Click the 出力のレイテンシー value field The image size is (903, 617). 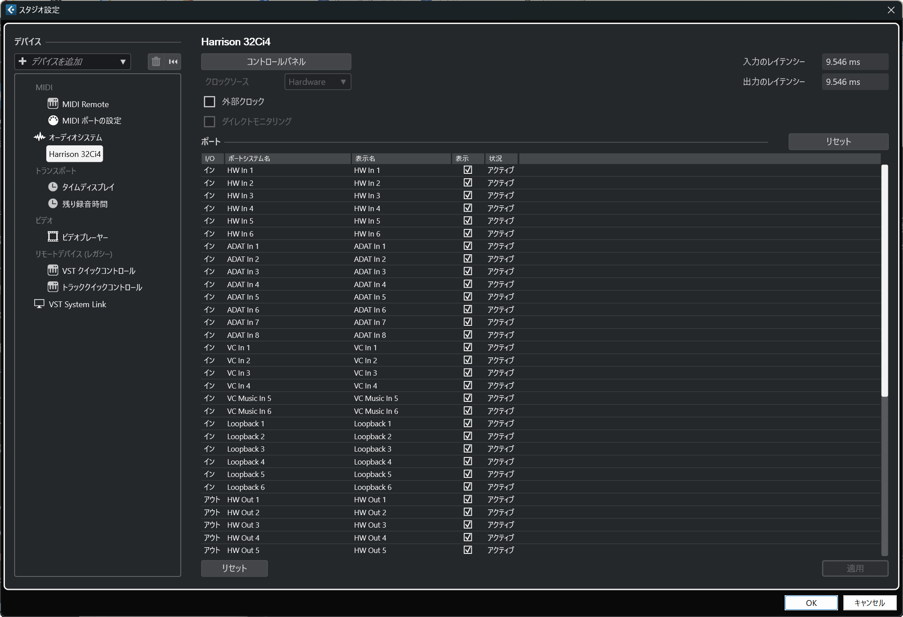point(855,82)
